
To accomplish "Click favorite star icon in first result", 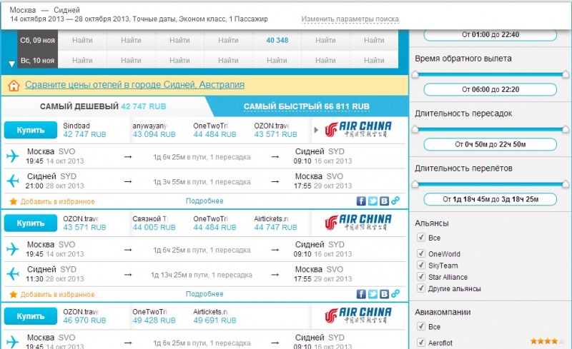I will pyautogui.click(x=13, y=202).
